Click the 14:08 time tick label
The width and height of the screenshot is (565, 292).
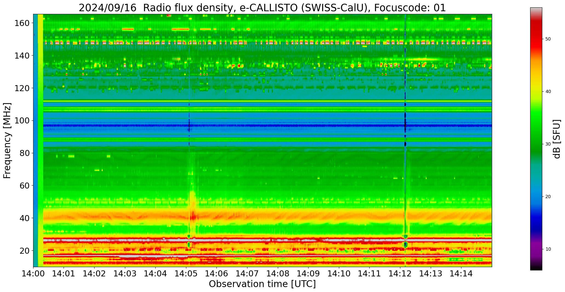coord(278,273)
